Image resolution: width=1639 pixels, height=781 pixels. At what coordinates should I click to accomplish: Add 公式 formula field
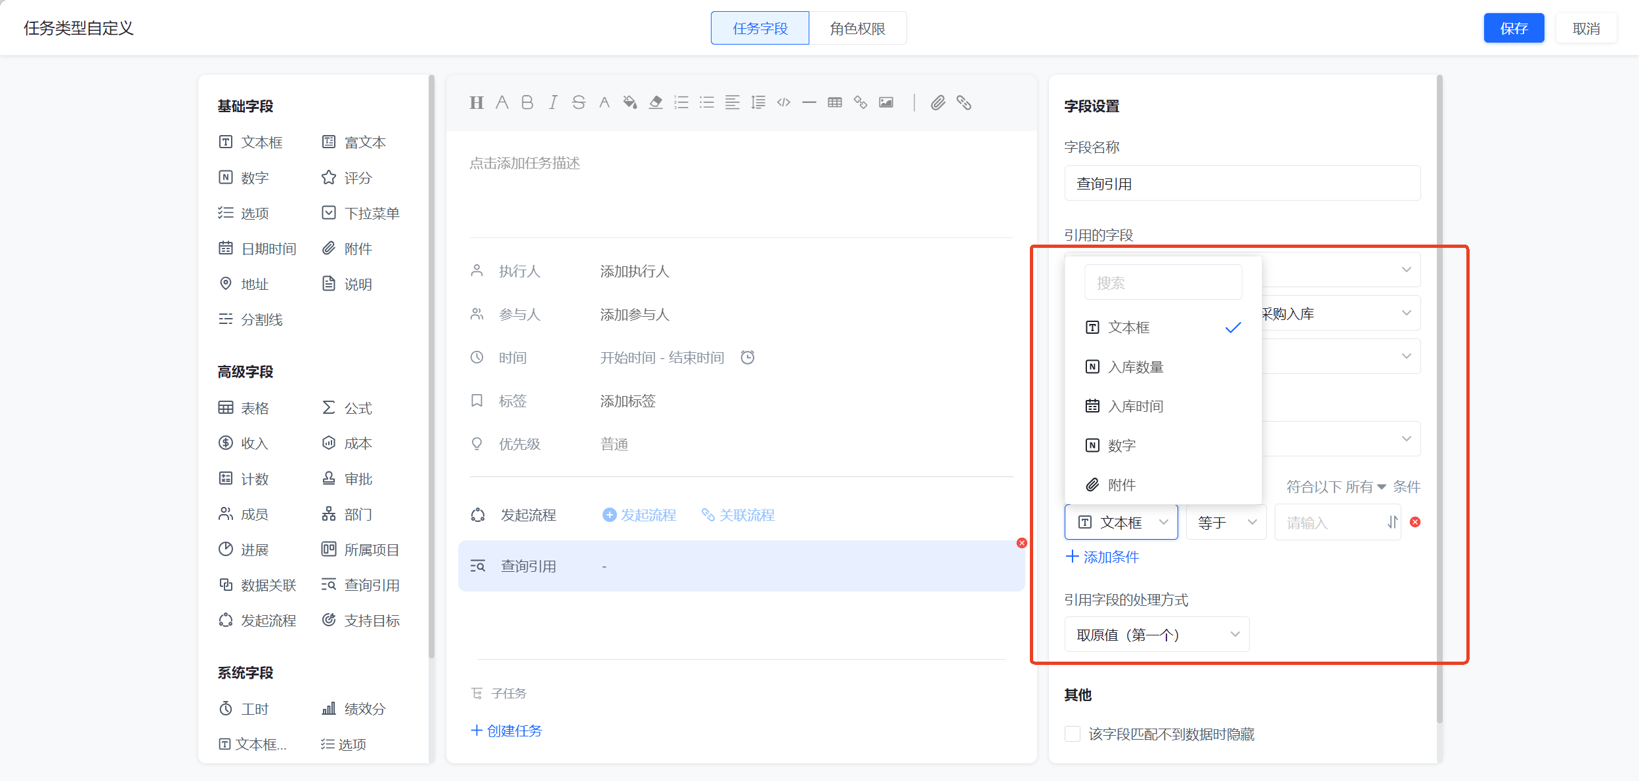click(347, 408)
